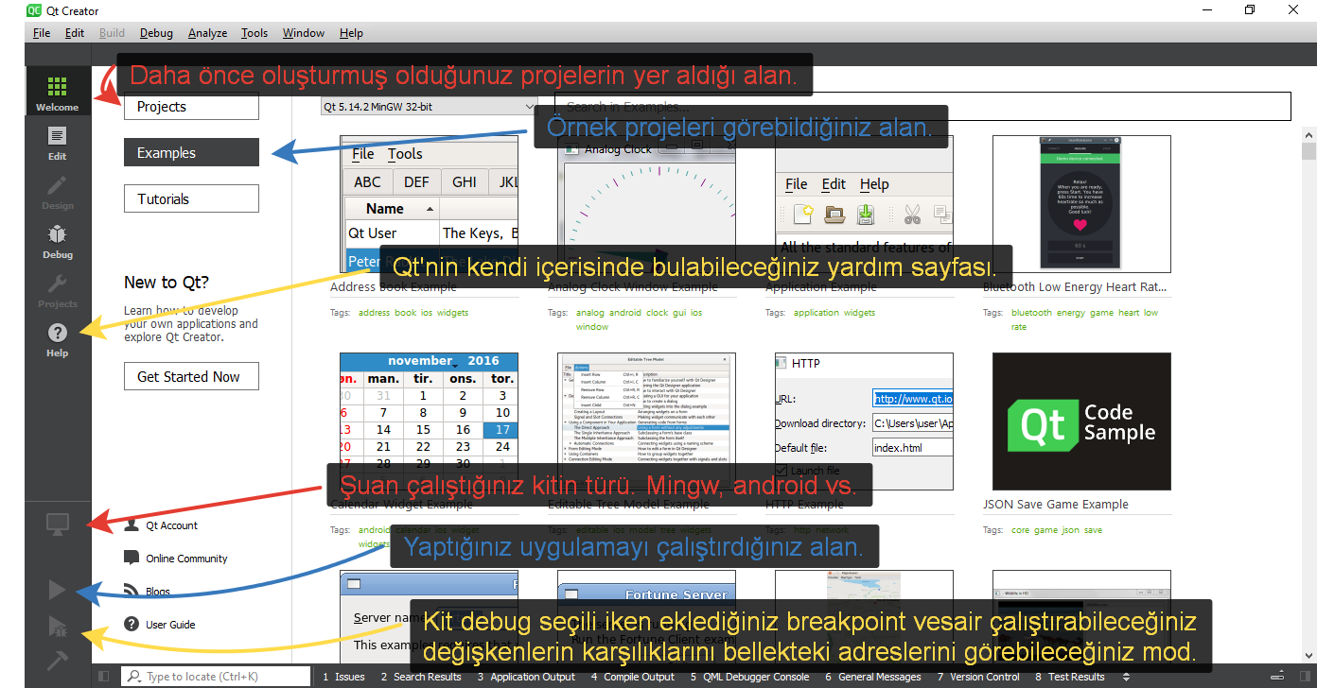Open Help mode question mark icon
The image size is (1317, 688).
click(58, 336)
